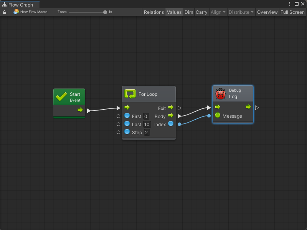Click the Full Screen button
The image size is (307, 230).
pyautogui.click(x=292, y=12)
